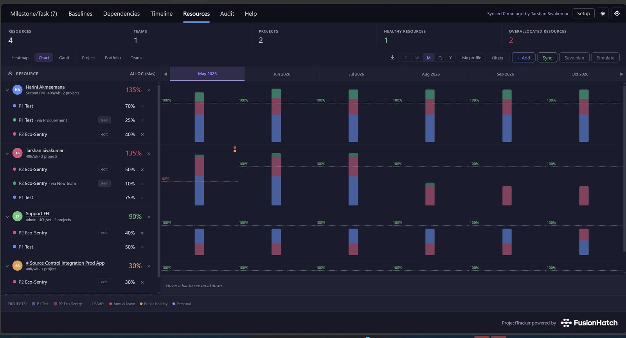Click the Simulate button
This screenshot has height=338, width=626.
[606, 58]
